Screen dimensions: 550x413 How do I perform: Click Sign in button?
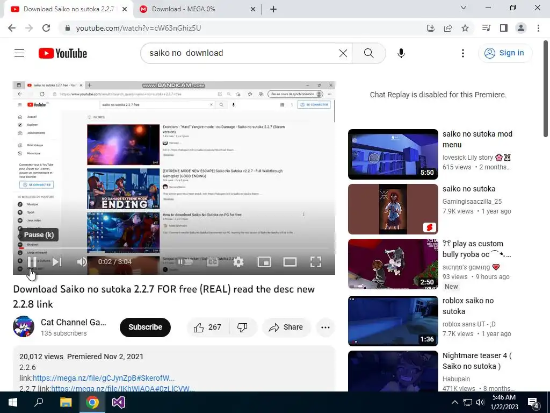pyautogui.click(x=505, y=53)
